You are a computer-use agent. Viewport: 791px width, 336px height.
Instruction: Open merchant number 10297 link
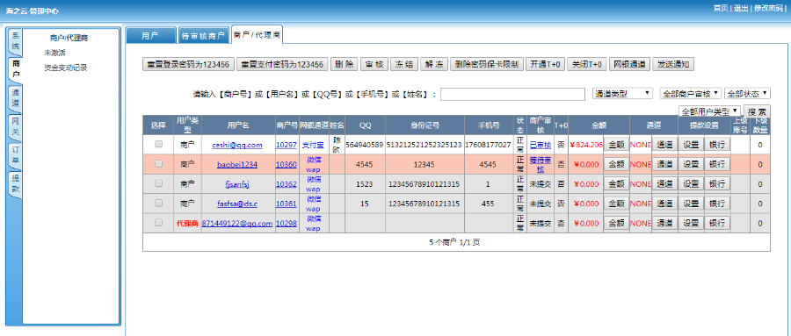point(286,145)
